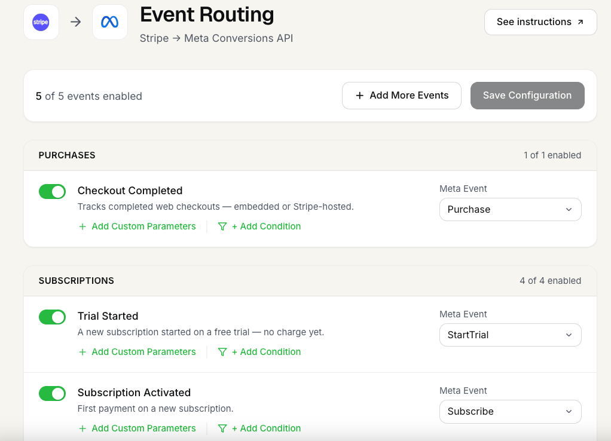Click the Trial Started event title
This screenshot has height=441, width=611.
[x=108, y=316]
